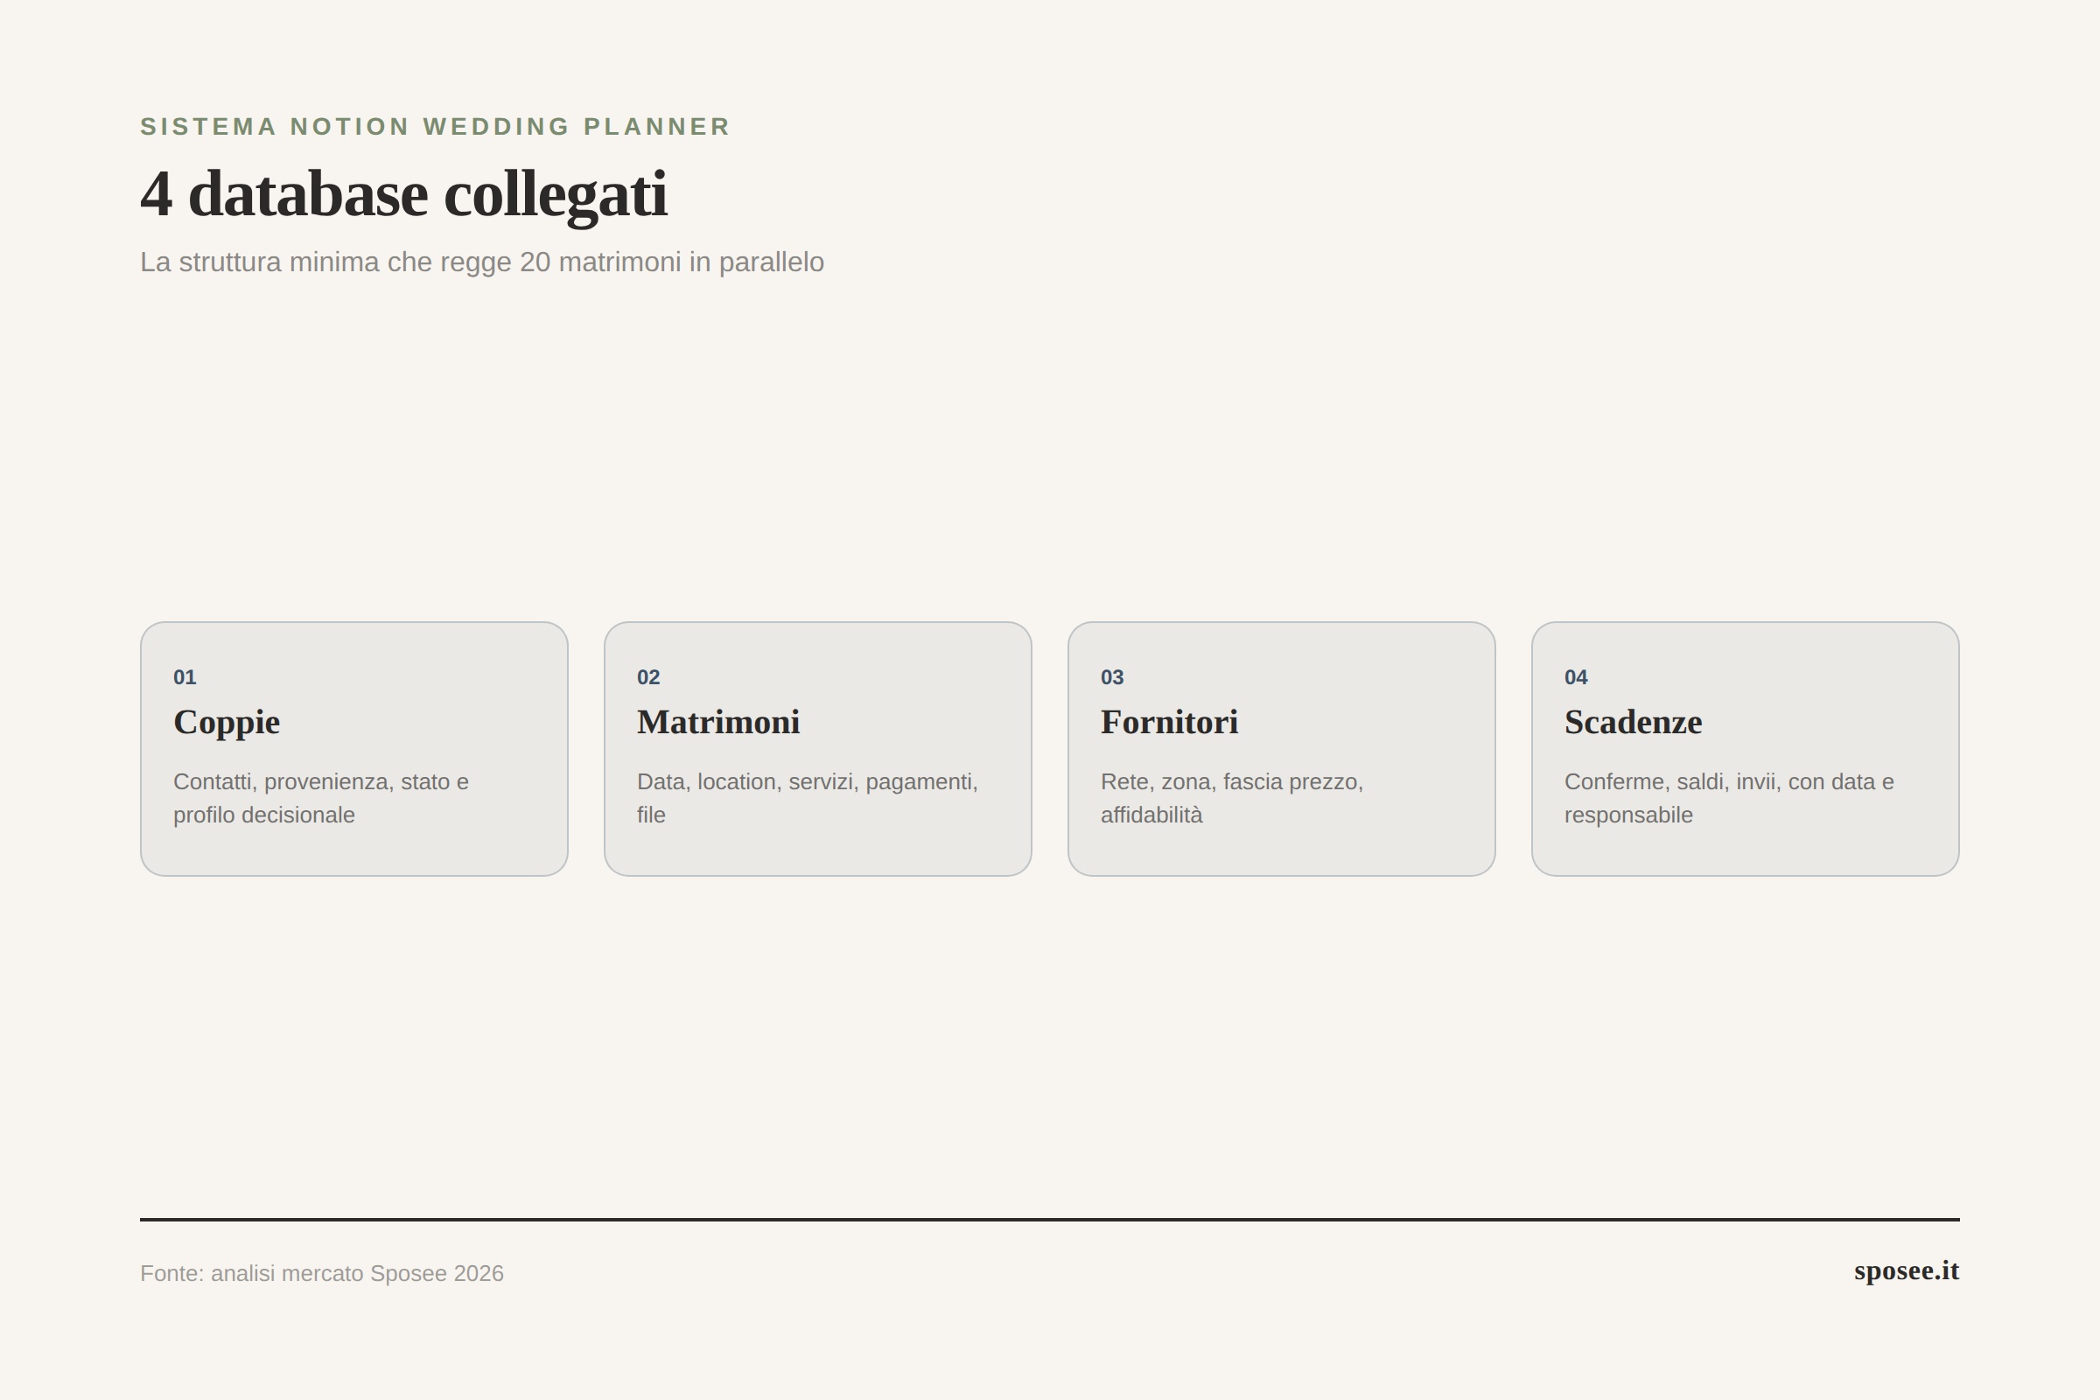The height and width of the screenshot is (1400, 2100).
Task: Open the Fornitori card title
Action: (1170, 723)
